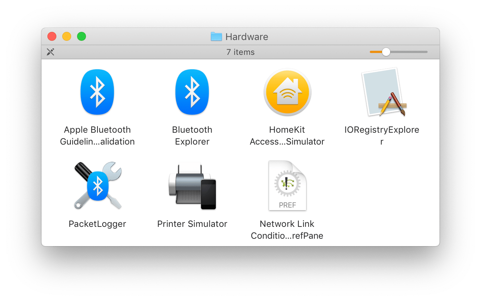Screen dimensions: 481x301
Task: Select the Network Link Conditioner PrefPane
Action: [x=287, y=185]
